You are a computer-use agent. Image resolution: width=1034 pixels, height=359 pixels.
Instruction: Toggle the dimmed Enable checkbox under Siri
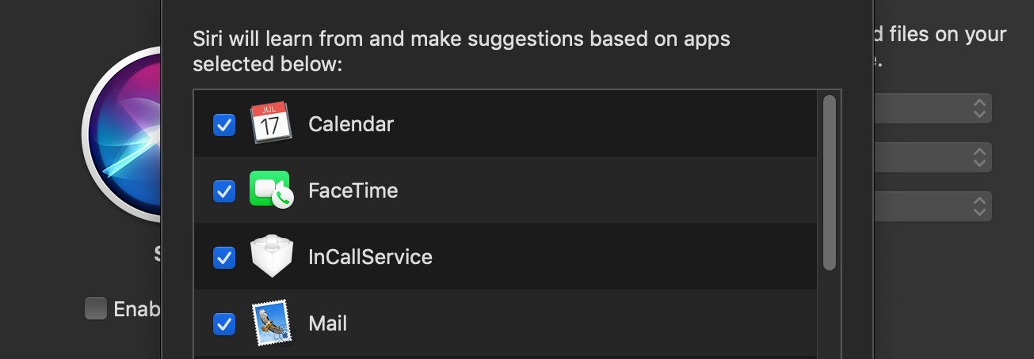pos(96,308)
